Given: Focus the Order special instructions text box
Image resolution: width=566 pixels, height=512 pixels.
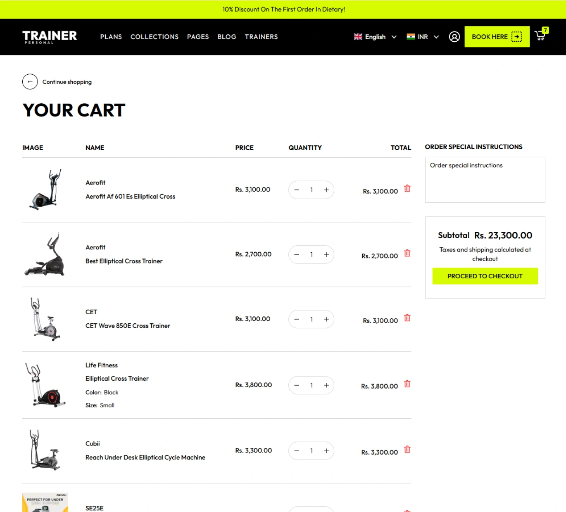Looking at the screenshot, I should [x=485, y=180].
